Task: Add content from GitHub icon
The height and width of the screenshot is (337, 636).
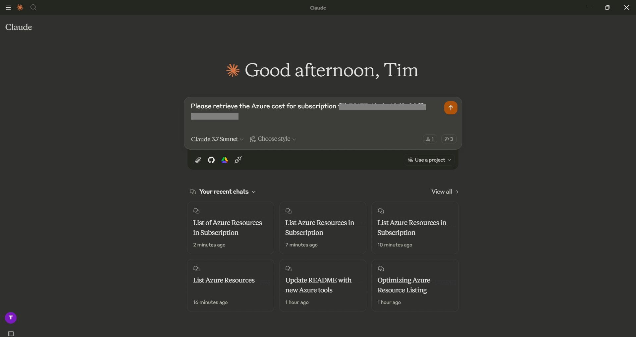Action: (x=211, y=160)
